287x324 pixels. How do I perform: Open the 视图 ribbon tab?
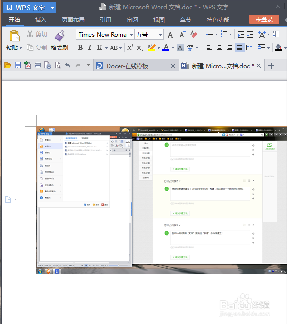click(x=159, y=20)
